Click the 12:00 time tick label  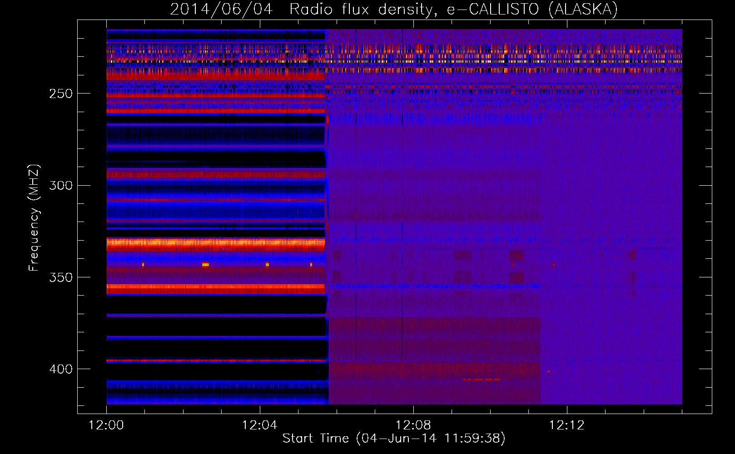[x=106, y=425]
